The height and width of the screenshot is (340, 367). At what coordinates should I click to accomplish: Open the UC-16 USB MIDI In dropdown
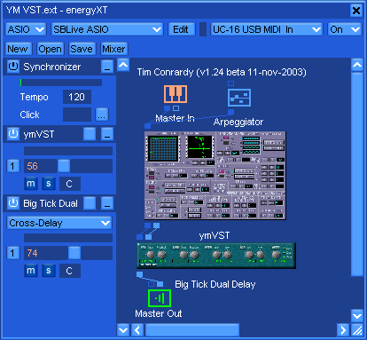click(x=267, y=29)
